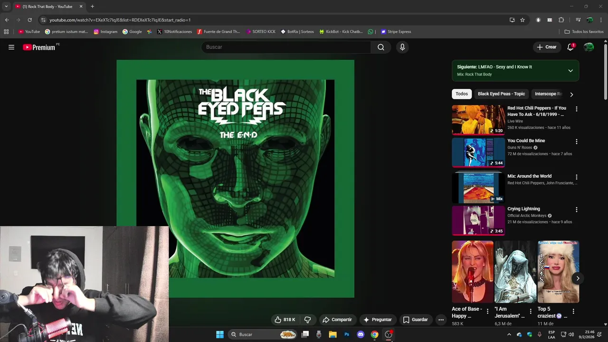
Task: Open options for Mix: Around the World
Action: click(x=577, y=177)
